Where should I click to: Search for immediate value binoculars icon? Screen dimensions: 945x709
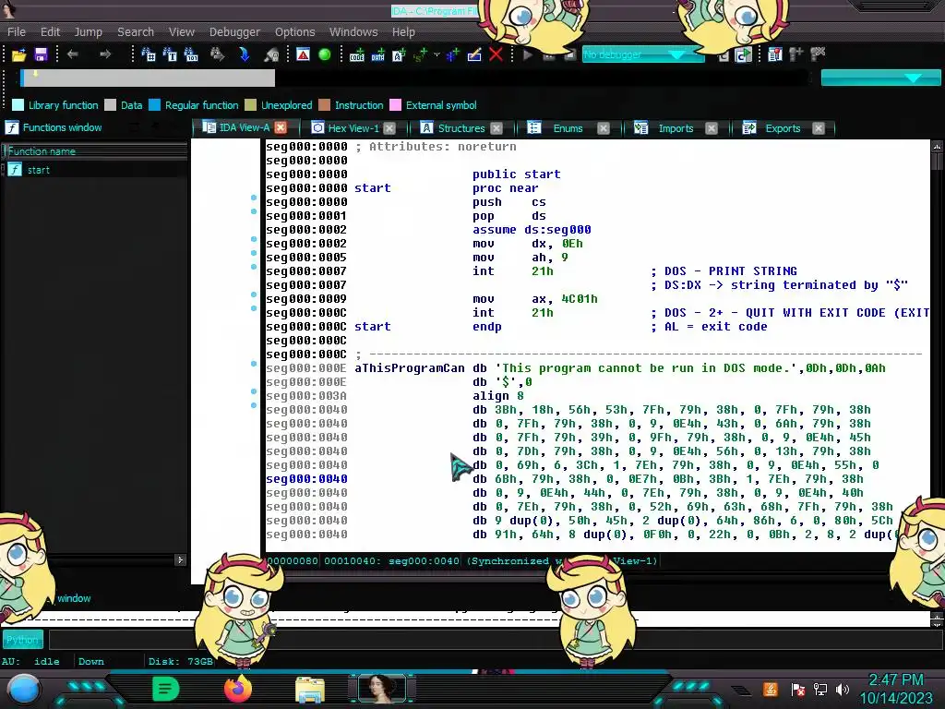point(149,54)
